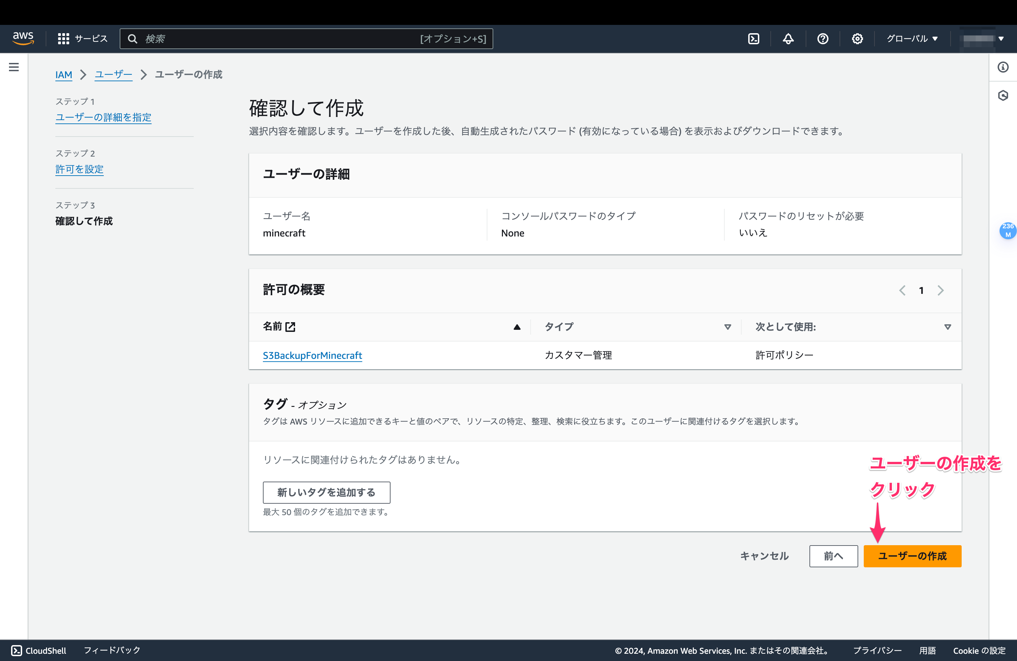Open the S3BackupForMinecraft policy link
Viewport: 1017px width, 661px height.
click(312, 355)
